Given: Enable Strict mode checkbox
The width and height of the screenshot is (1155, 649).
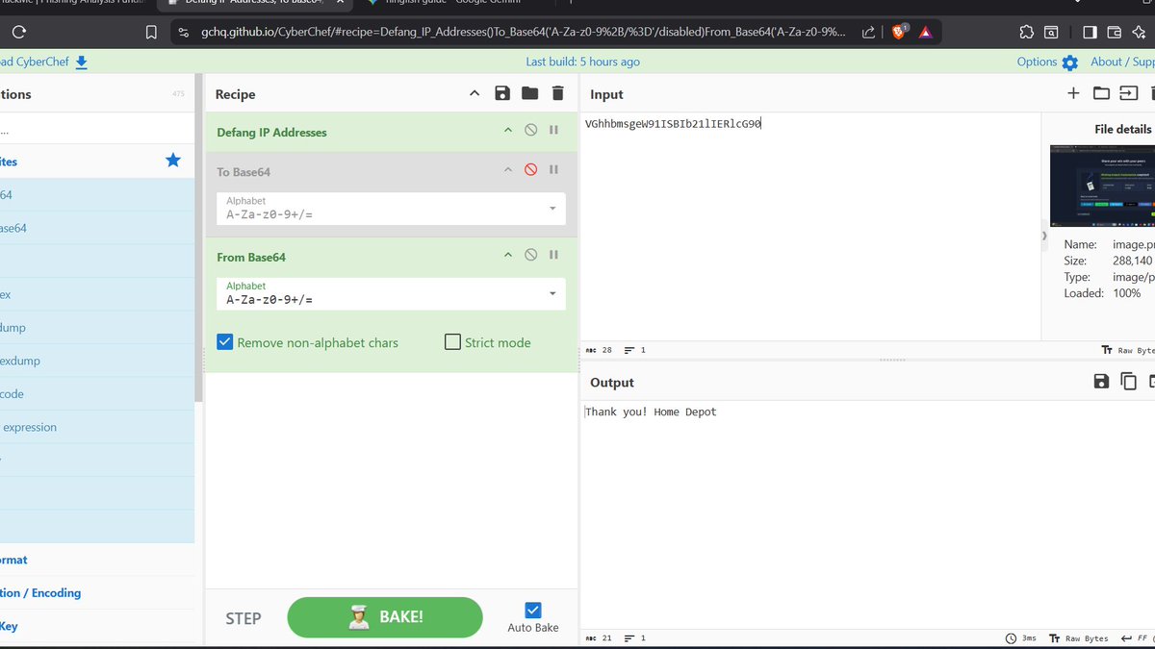Looking at the screenshot, I should point(452,342).
